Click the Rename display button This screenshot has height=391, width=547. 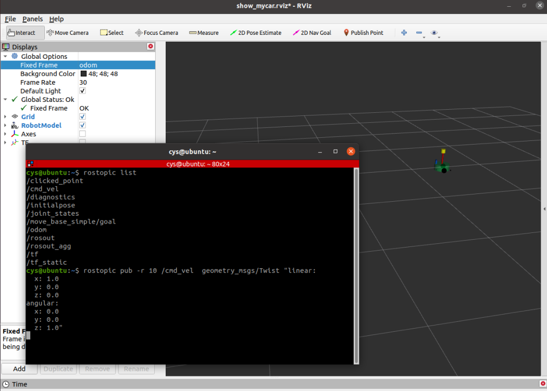(x=136, y=369)
